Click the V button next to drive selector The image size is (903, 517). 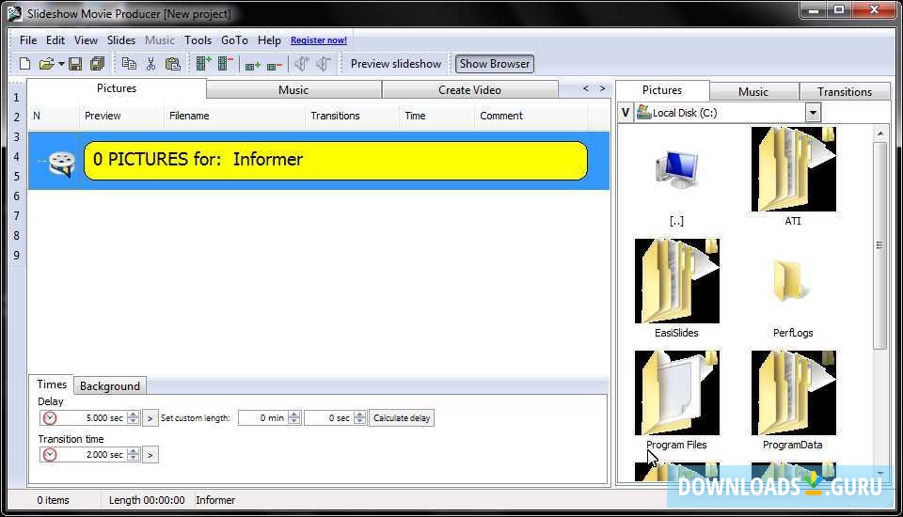626,113
